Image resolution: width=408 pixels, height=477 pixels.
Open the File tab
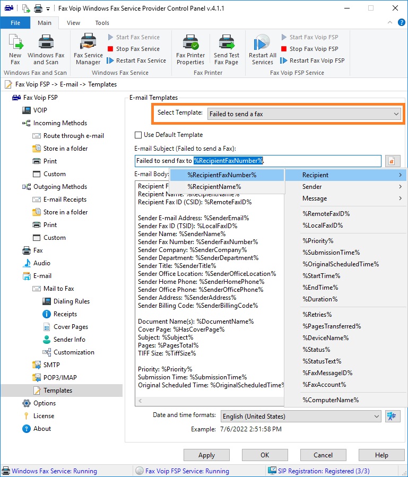15,23
